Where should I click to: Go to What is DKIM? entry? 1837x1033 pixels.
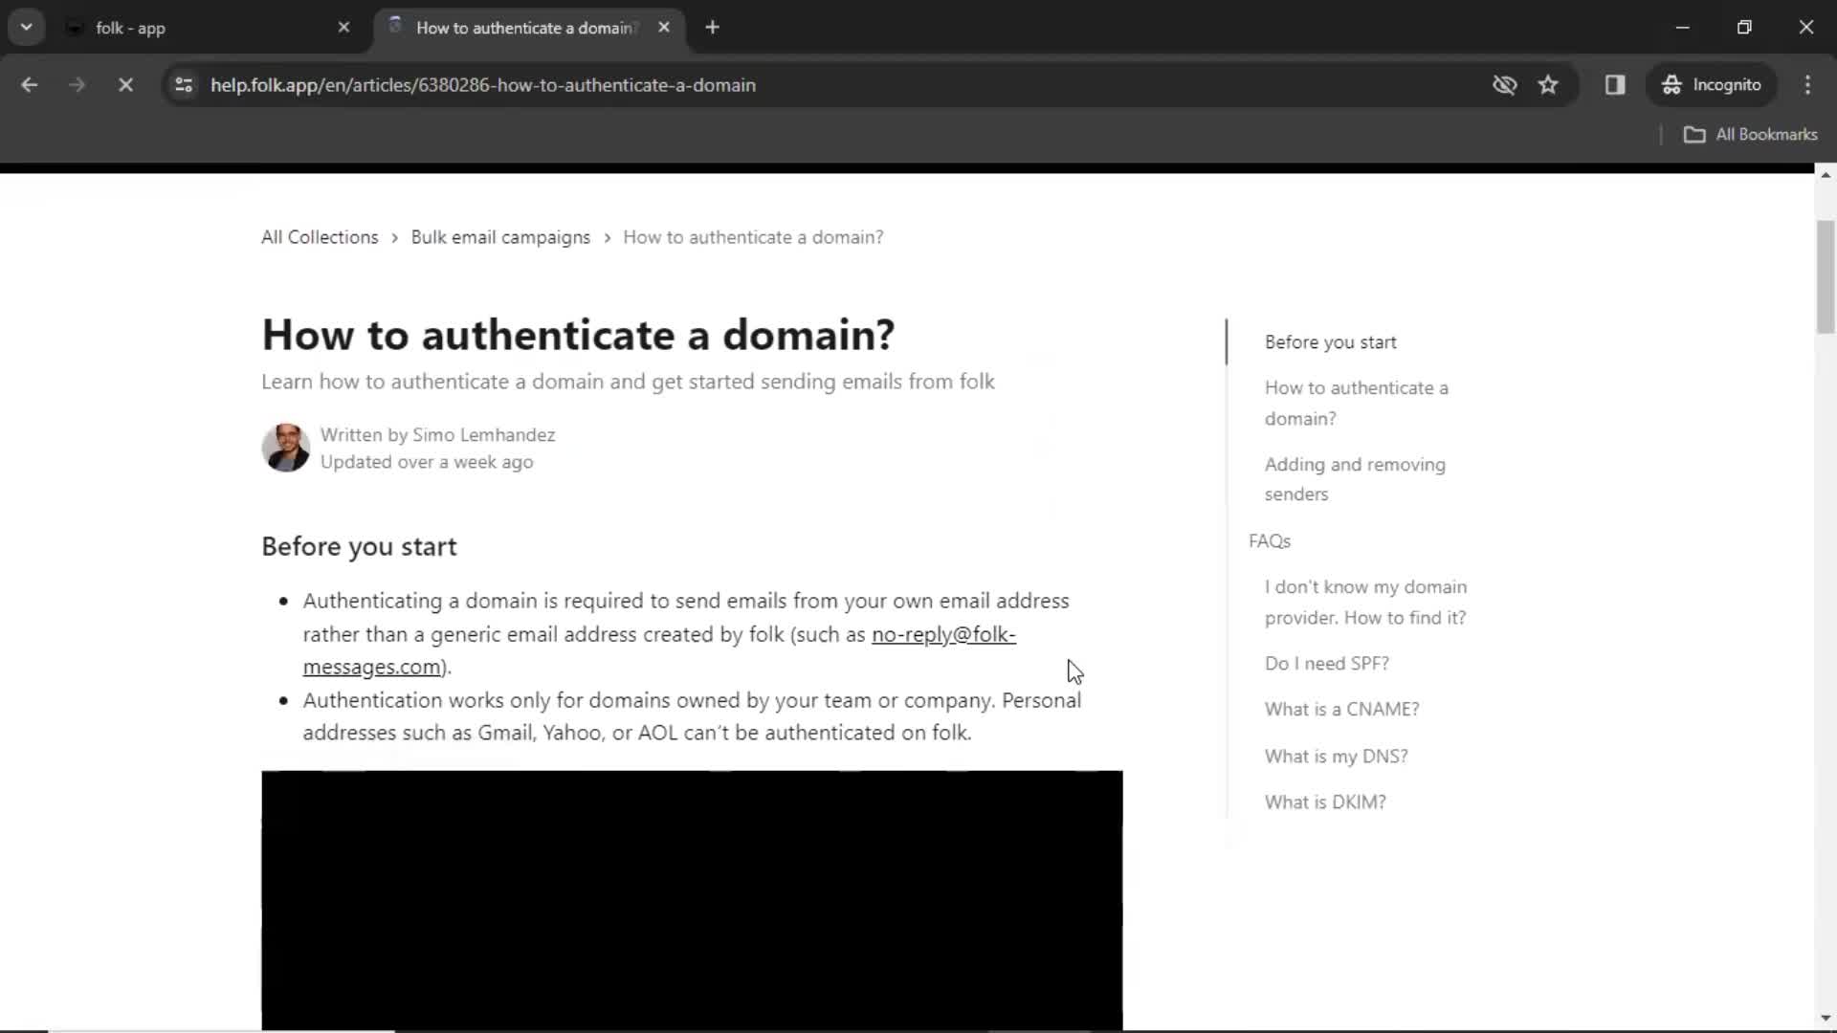1325,802
